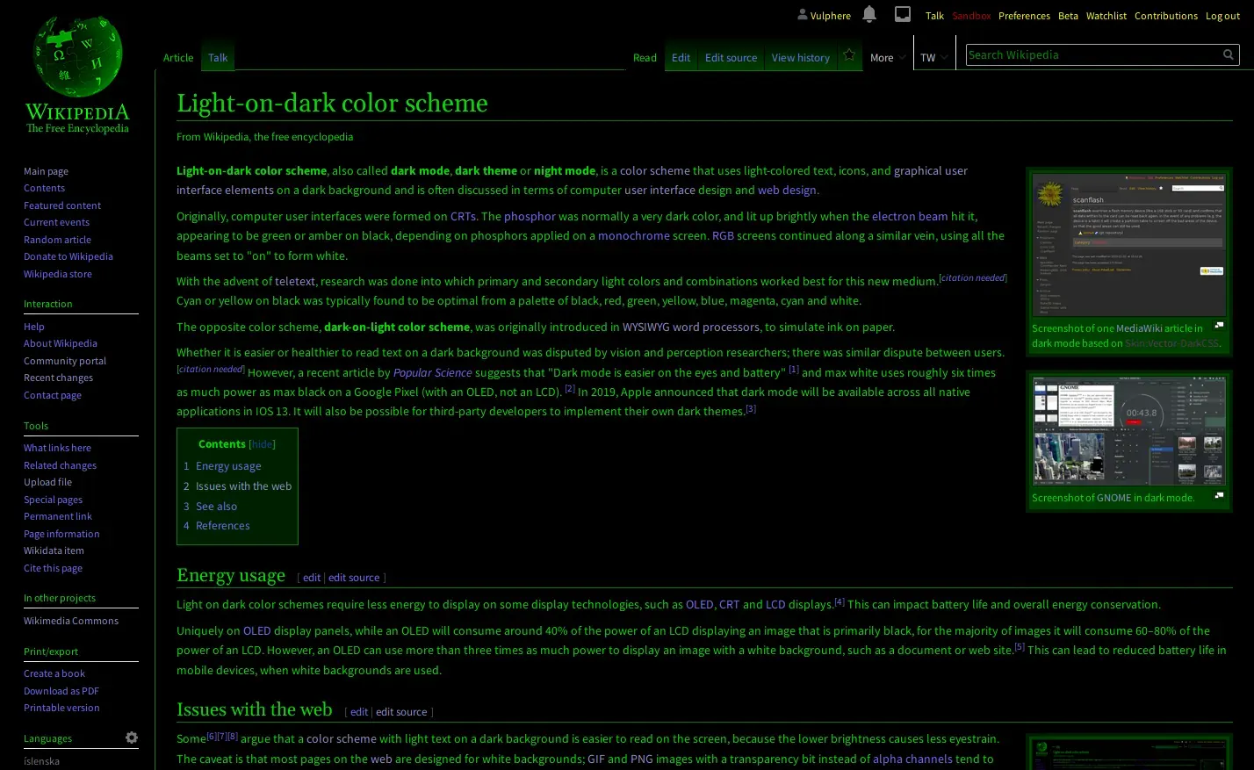Screen dimensions: 1254x770
Task: Open the notifications bell alerts
Action: point(869,14)
